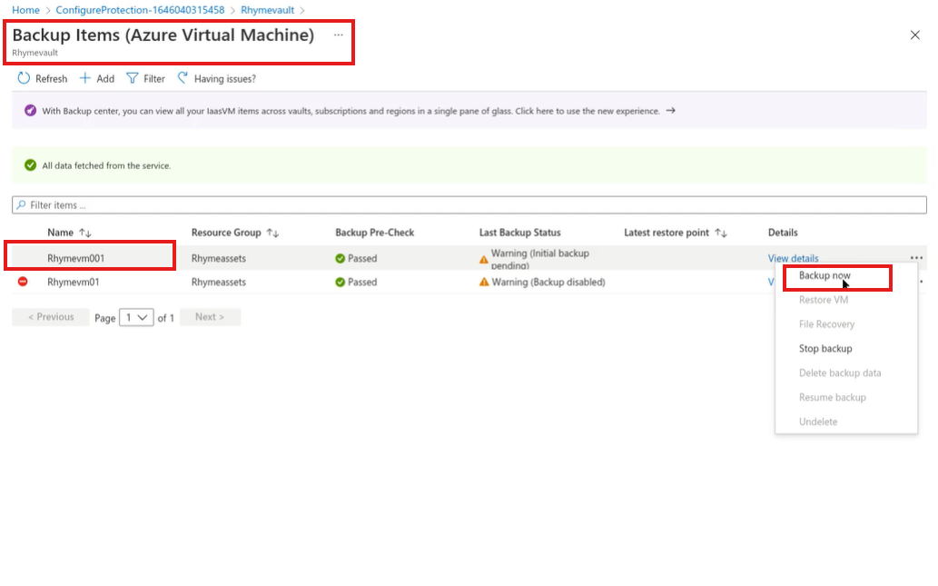Click the Previous page button

pos(51,317)
